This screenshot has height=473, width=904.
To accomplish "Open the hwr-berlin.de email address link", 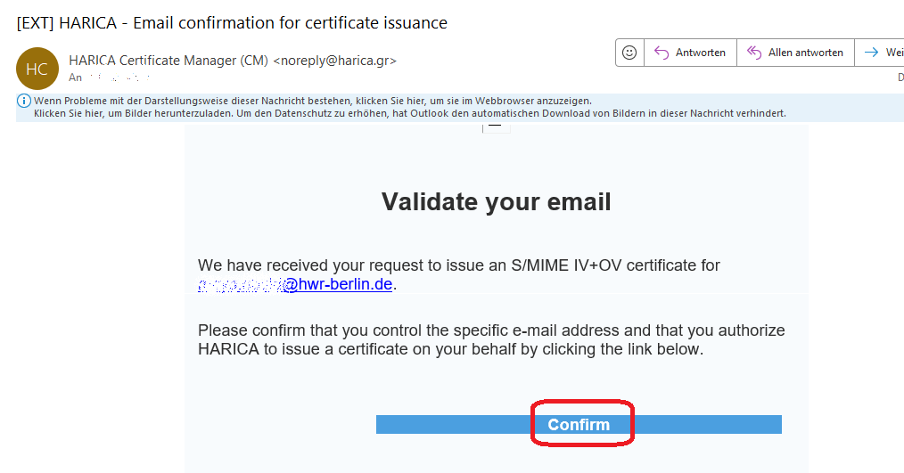I will coord(294,284).
